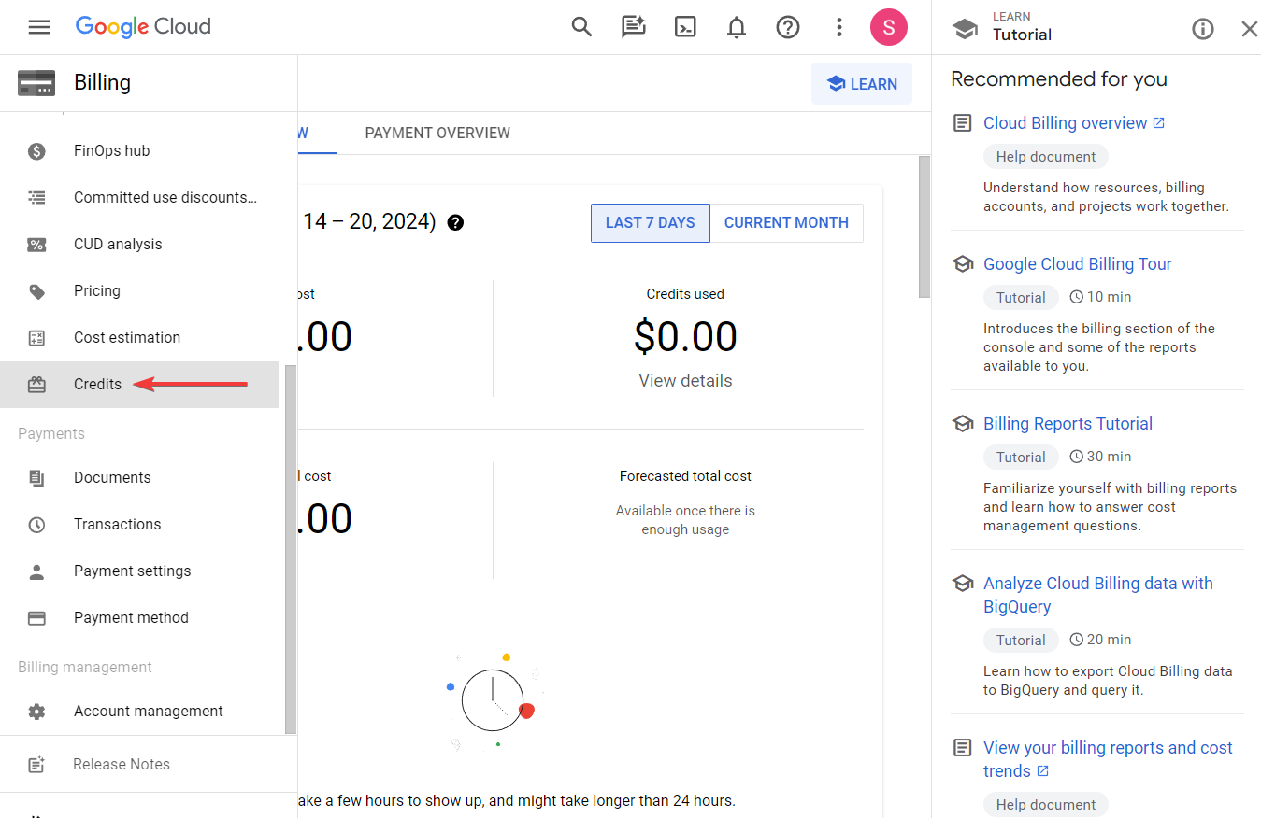Click the 10 min Tutorial chip

click(1021, 298)
